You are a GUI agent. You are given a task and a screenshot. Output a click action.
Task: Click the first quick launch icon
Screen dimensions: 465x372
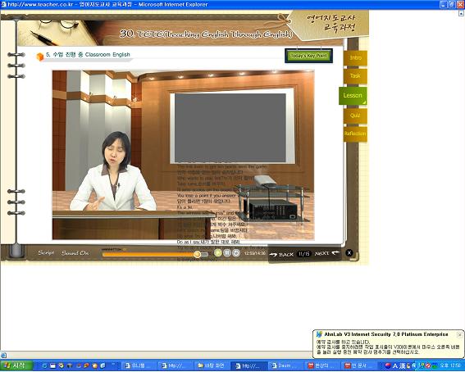coord(44,366)
